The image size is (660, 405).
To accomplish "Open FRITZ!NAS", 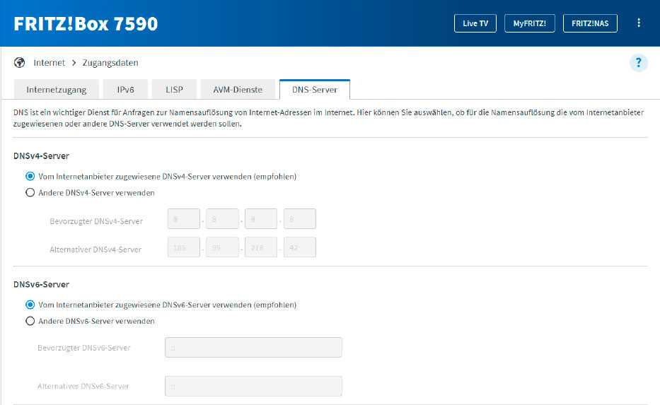I will [590, 23].
